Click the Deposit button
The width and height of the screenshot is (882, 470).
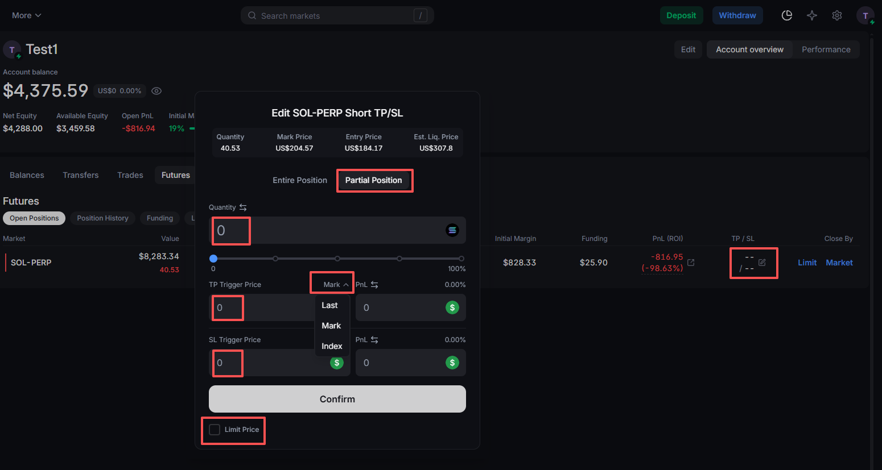681,15
